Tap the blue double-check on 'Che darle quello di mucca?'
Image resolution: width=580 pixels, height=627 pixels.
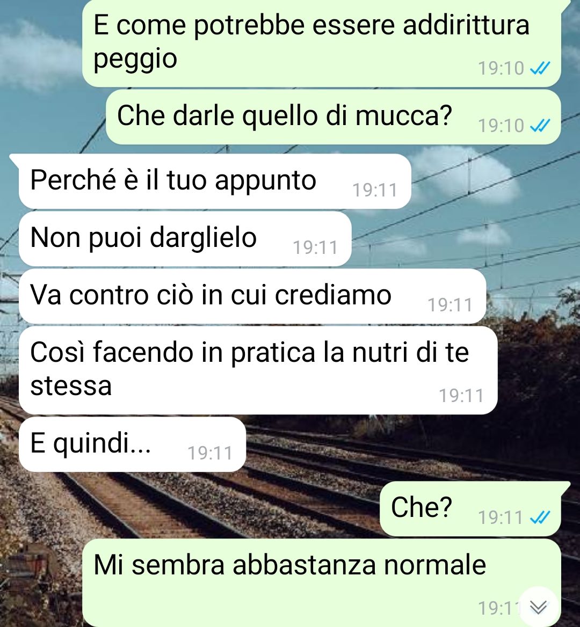click(540, 126)
